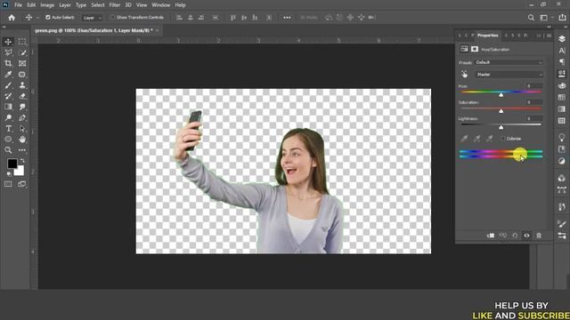The image size is (570, 320).
Task: Select the masks icon in Properties panel
Action: tap(475, 49)
